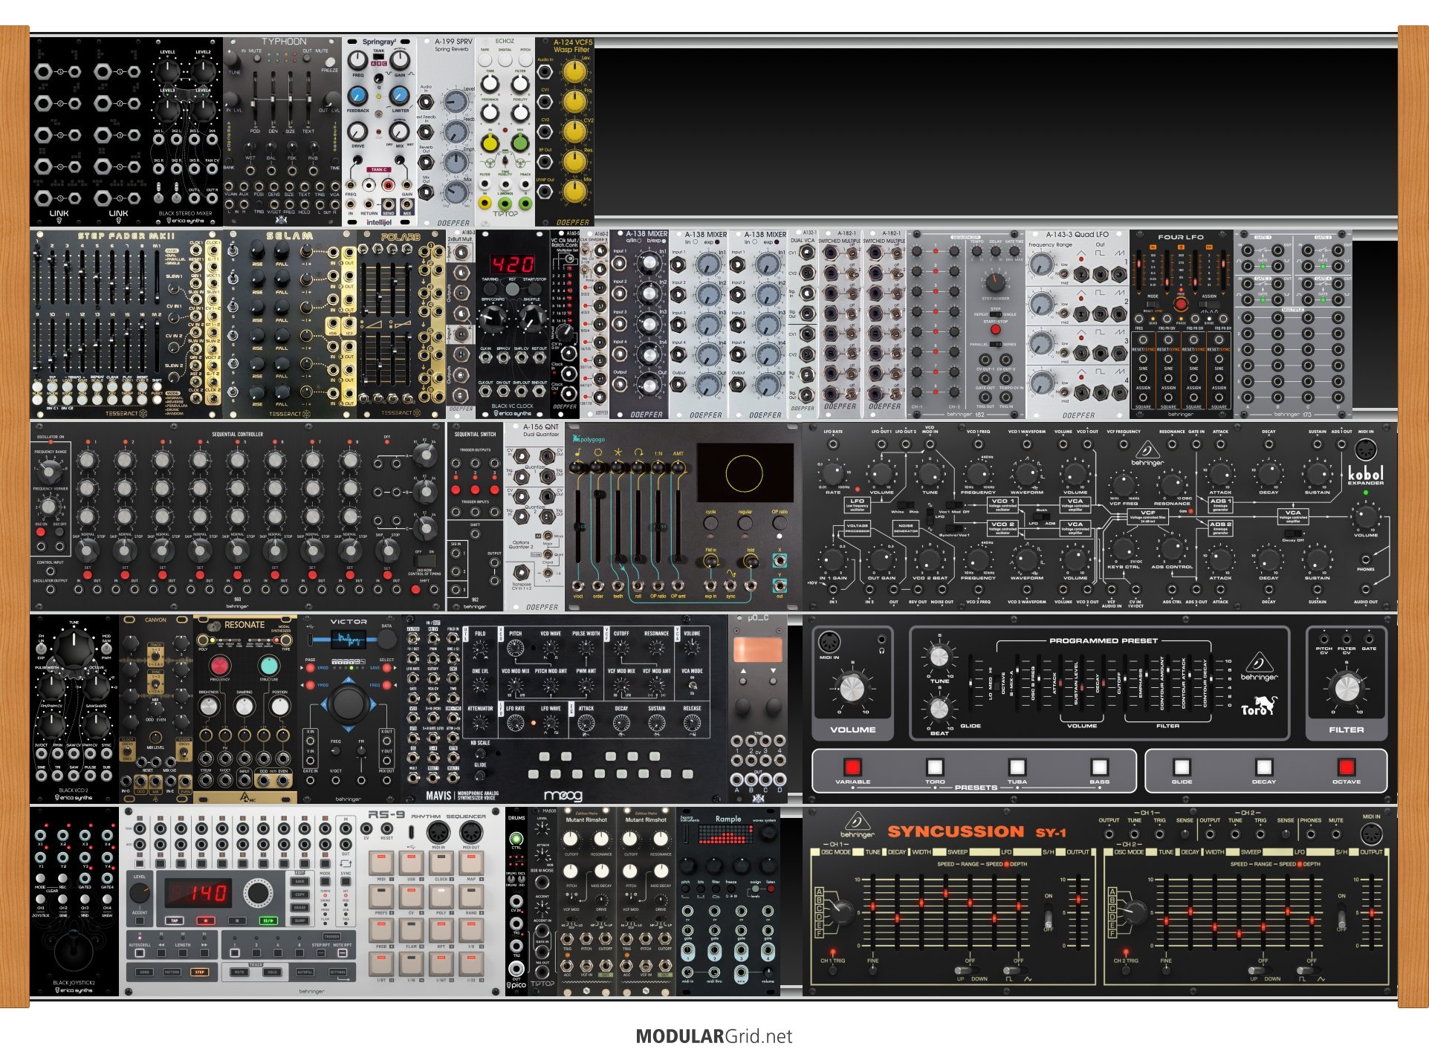Click the DUMP button on RS-9
The width and height of the screenshot is (1429, 1052).
tap(299, 920)
